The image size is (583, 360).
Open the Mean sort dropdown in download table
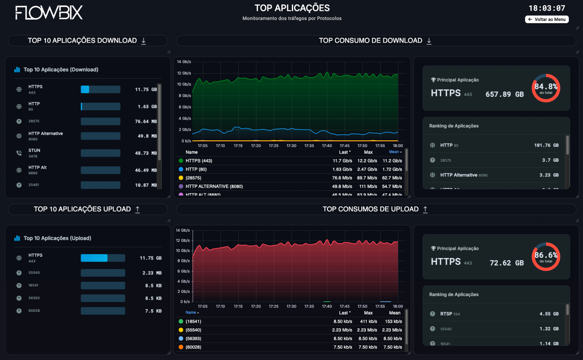click(x=395, y=152)
